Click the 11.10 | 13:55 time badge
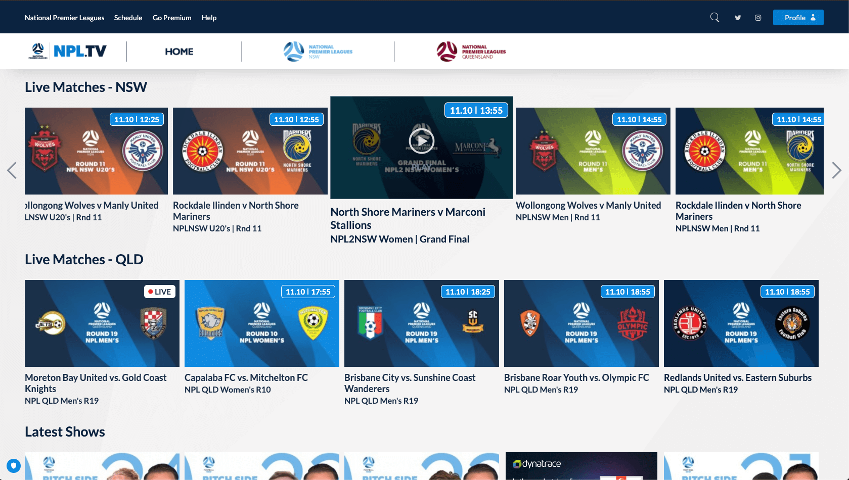Viewport: 849px width, 480px height. coord(476,111)
